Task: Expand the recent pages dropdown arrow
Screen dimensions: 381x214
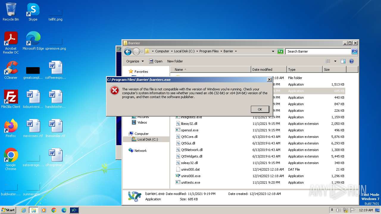Action: pyautogui.click(x=142, y=51)
